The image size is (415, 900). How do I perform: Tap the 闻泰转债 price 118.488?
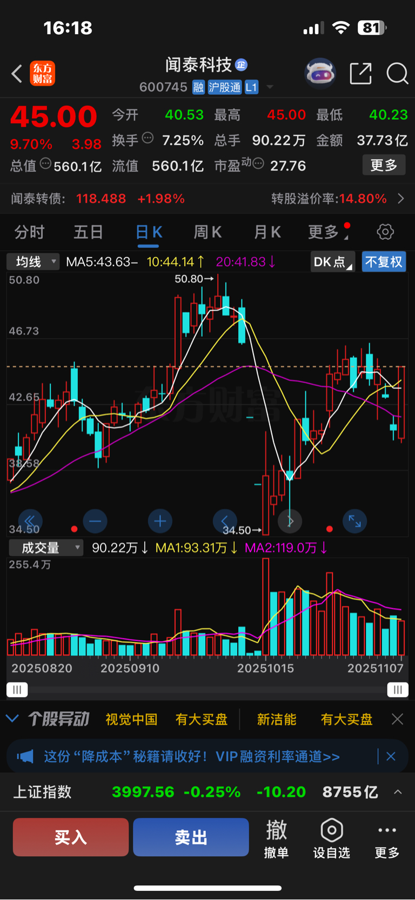click(x=101, y=199)
